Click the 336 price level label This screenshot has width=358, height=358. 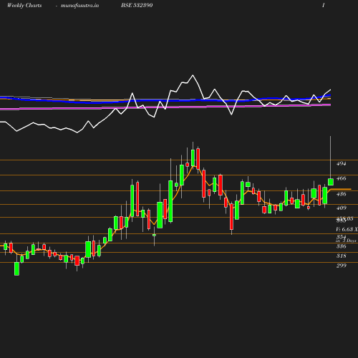(341, 246)
